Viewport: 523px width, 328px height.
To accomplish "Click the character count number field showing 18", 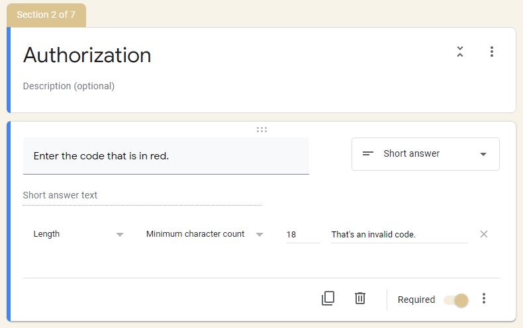I will (x=303, y=235).
